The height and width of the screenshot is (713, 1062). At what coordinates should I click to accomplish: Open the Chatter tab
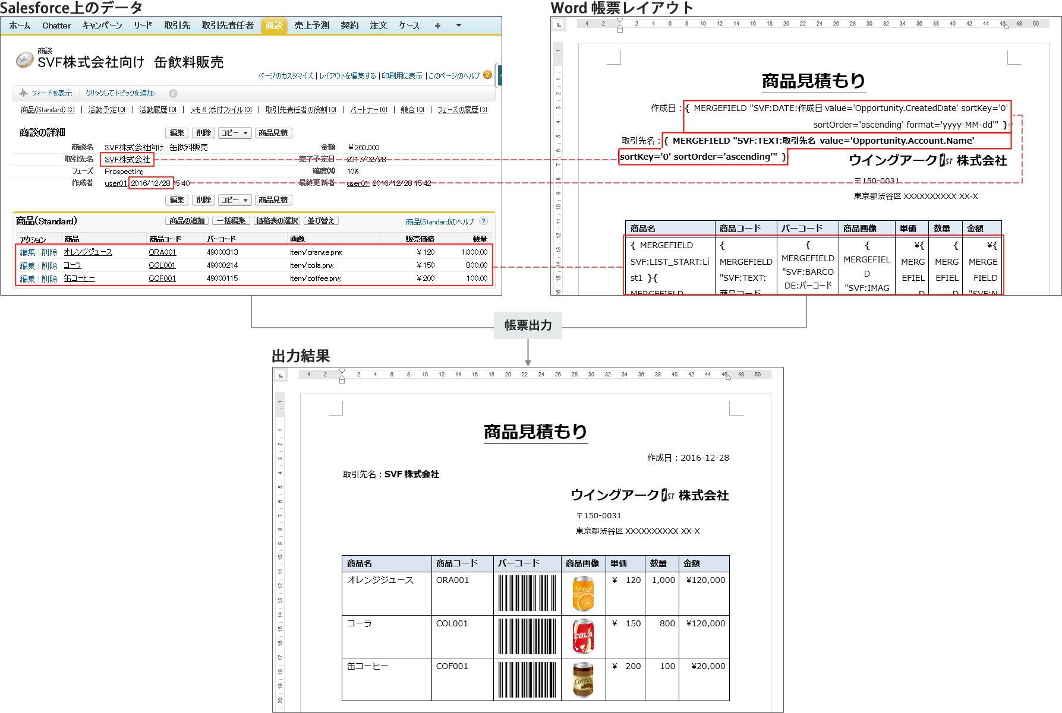click(x=56, y=26)
